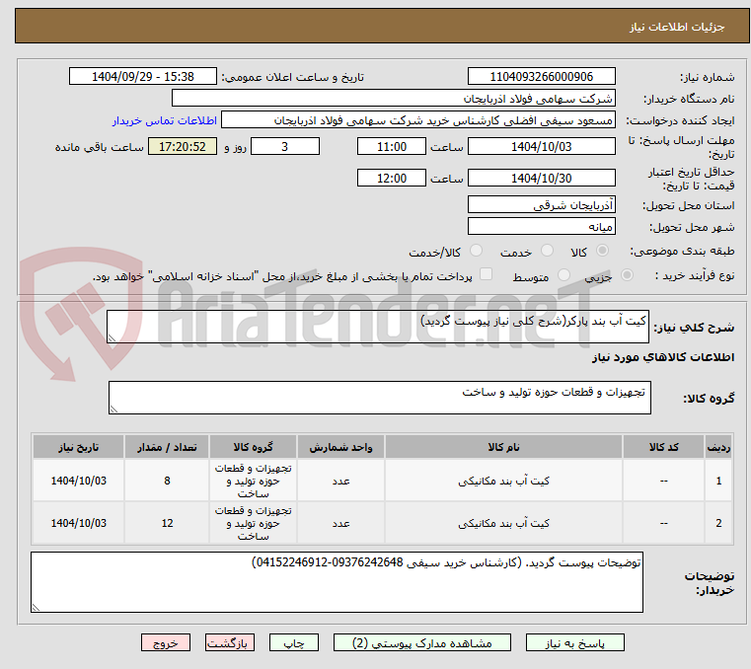Click date 1404/10/03 in row 1

point(79,481)
